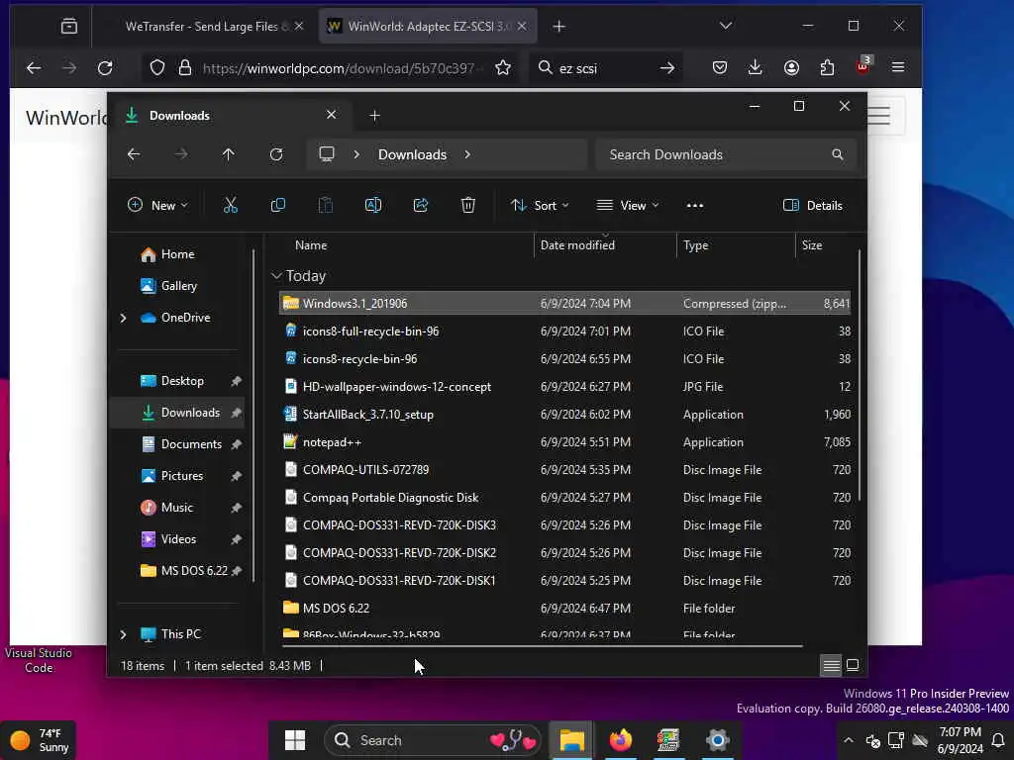Open Firefox account icon
This screenshot has height=760, width=1014.
tap(791, 67)
